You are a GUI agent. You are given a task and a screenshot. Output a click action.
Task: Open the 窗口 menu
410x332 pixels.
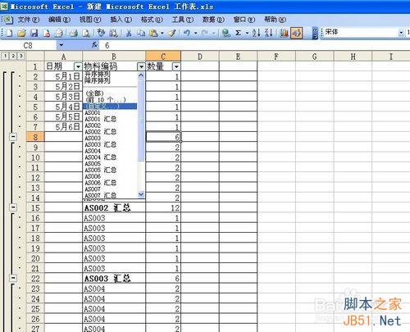coord(244,20)
